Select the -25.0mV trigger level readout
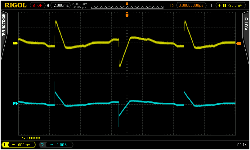Viewport: 250px width, 150px height. point(235,5)
